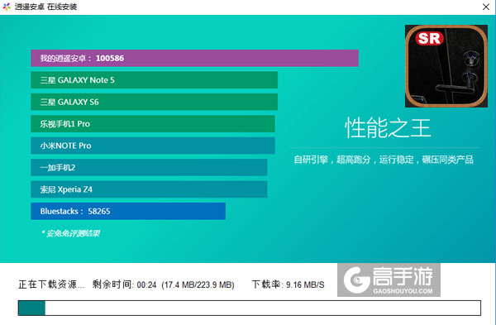Select the 小米NOTE Pro bar
The width and height of the screenshot is (496, 325).
point(153,146)
